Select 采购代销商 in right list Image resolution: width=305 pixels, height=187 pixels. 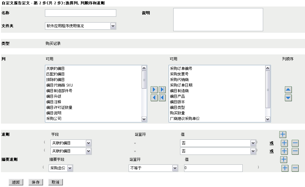217,80
